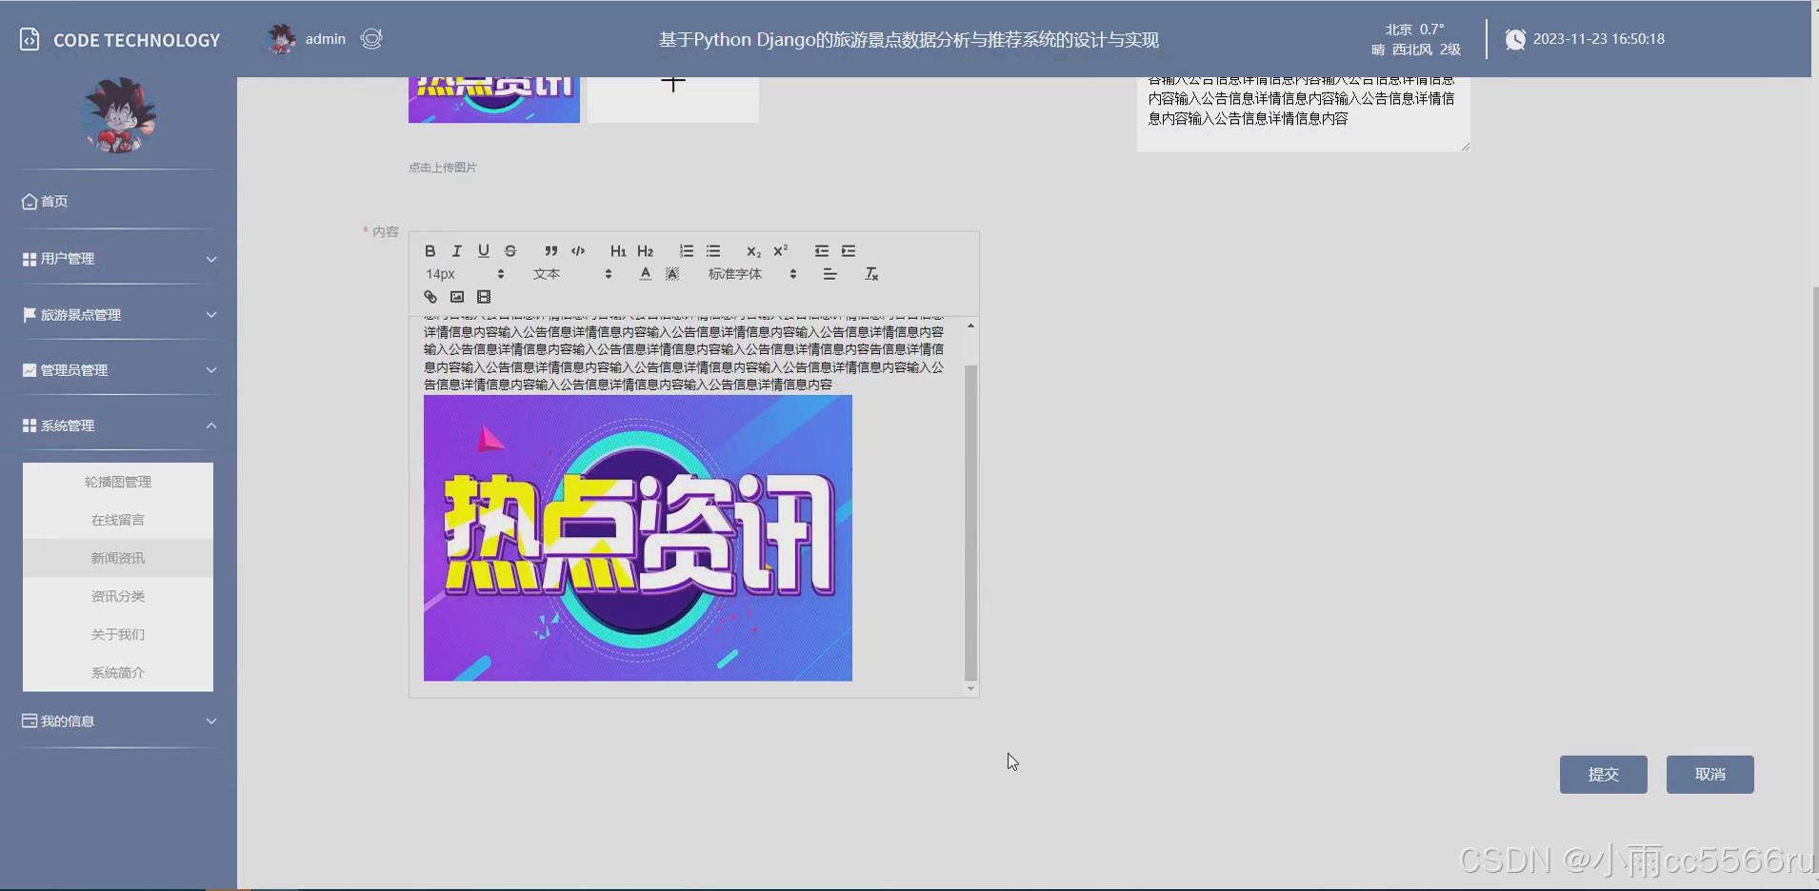Clear formatting with the Tx icon
Image resolution: width=1819 pixels, height=891 pixels.
pyautogui.click(x=870, y=273)
